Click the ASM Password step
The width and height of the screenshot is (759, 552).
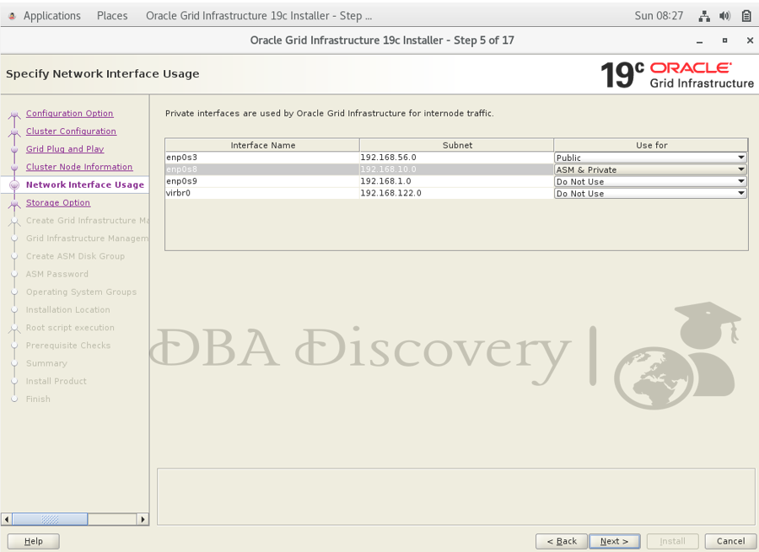click(57, 274)
